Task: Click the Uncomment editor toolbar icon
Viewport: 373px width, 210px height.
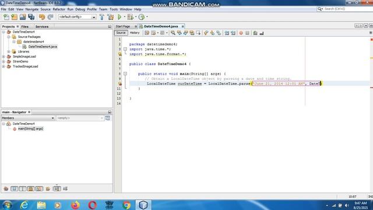Action: click(262, 33)
